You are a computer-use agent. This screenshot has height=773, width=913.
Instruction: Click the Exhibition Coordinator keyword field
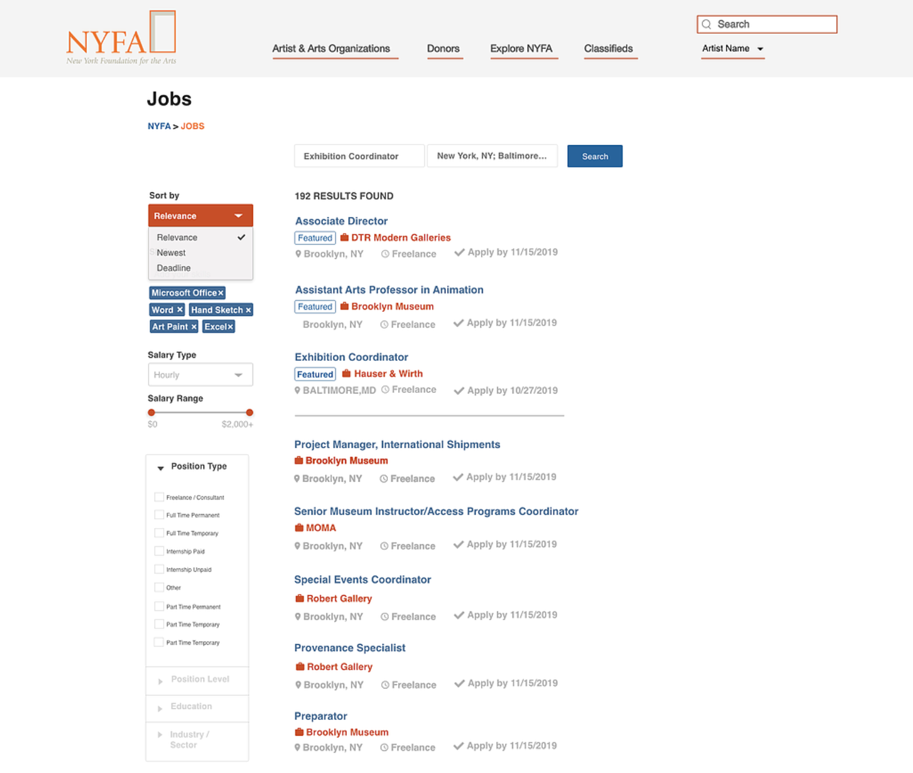(x=359, y=156)
